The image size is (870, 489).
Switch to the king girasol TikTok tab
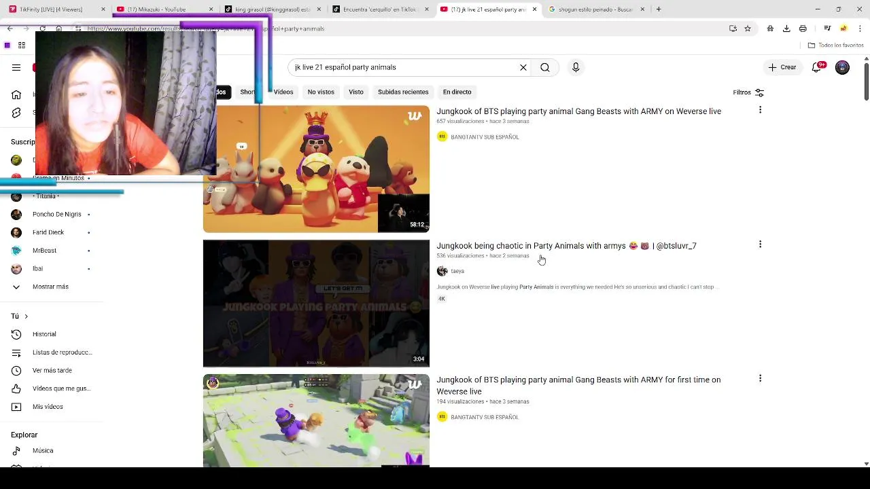point(272,10)
